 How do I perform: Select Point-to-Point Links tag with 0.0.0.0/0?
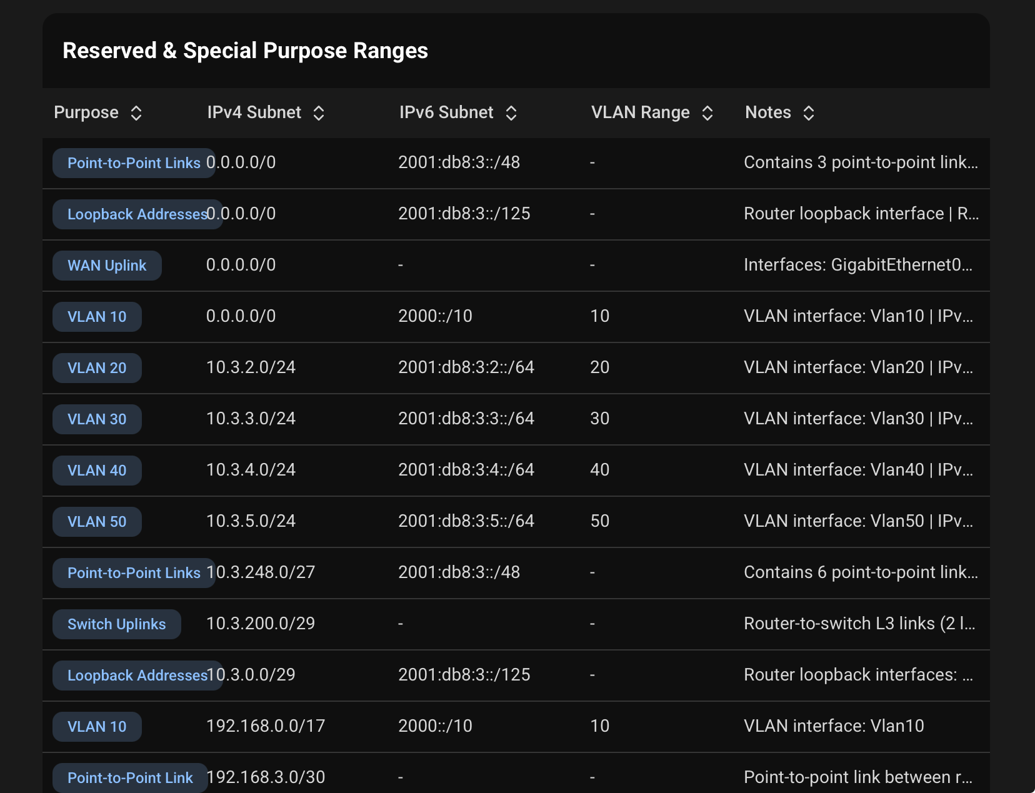click(x=134, y=163)
